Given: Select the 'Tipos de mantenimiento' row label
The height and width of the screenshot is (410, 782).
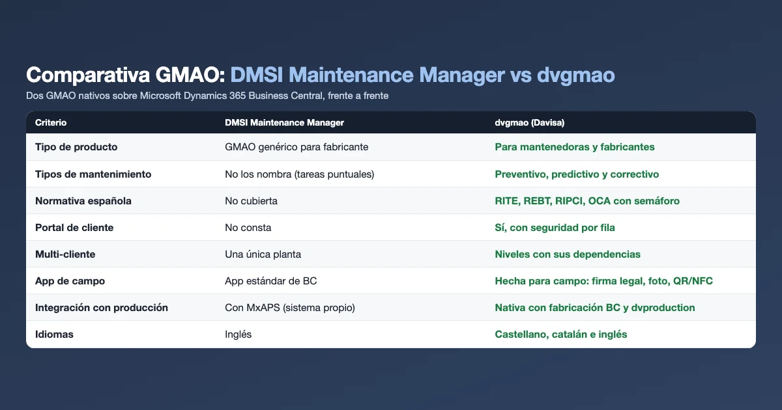Looking at the screenshot, I should pyautogui.click(x=93, y=174).
